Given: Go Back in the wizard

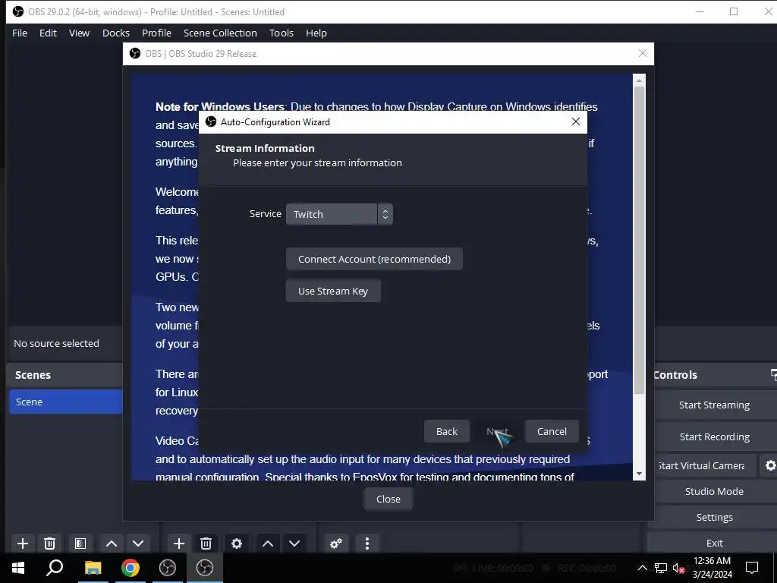Looking at the screenshot, I should 446,431.
